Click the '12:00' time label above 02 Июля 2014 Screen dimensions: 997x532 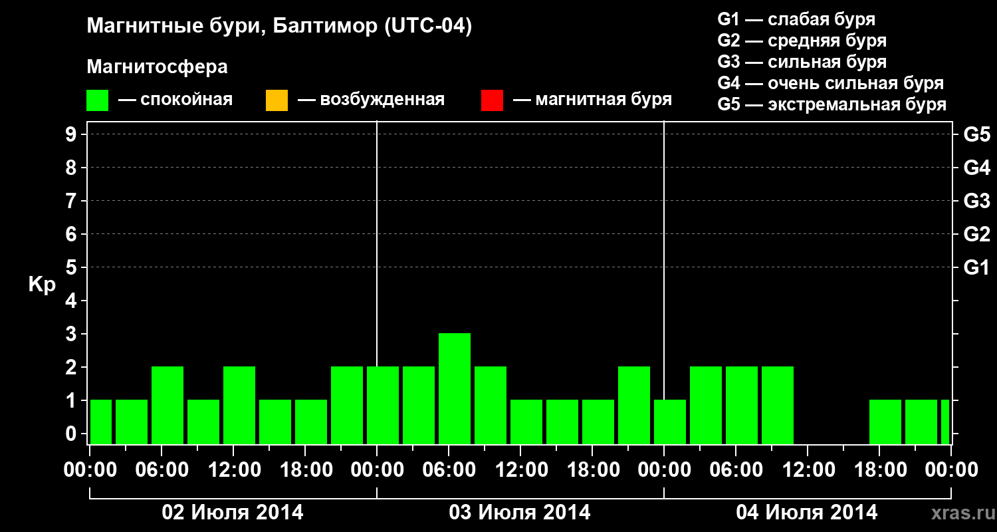pyautogui.click(x=233, y=470)
